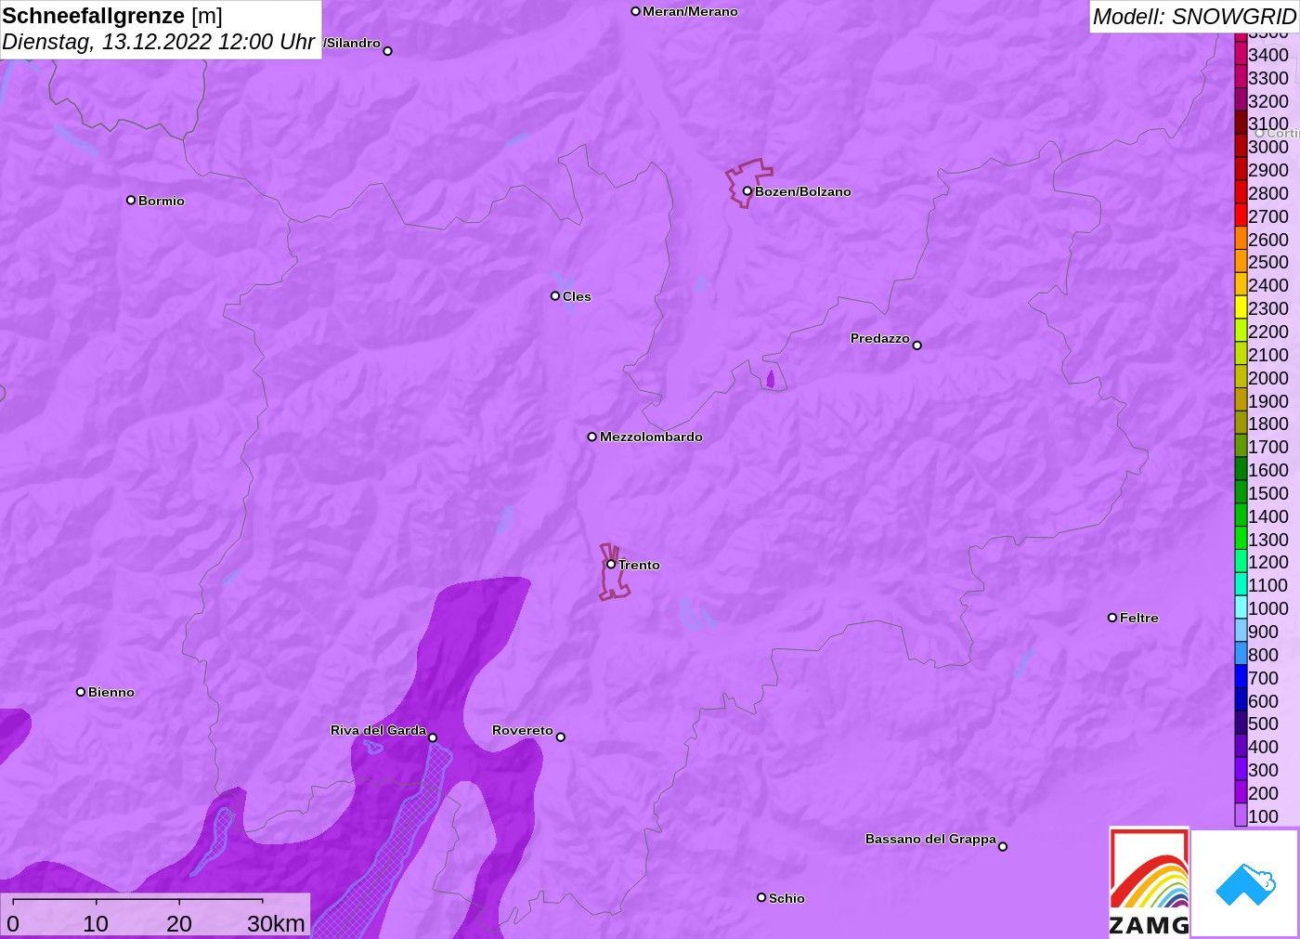Click the Schio location marker dot
This screenshot has width=1300, height=939.
click(x=761, y=897)
